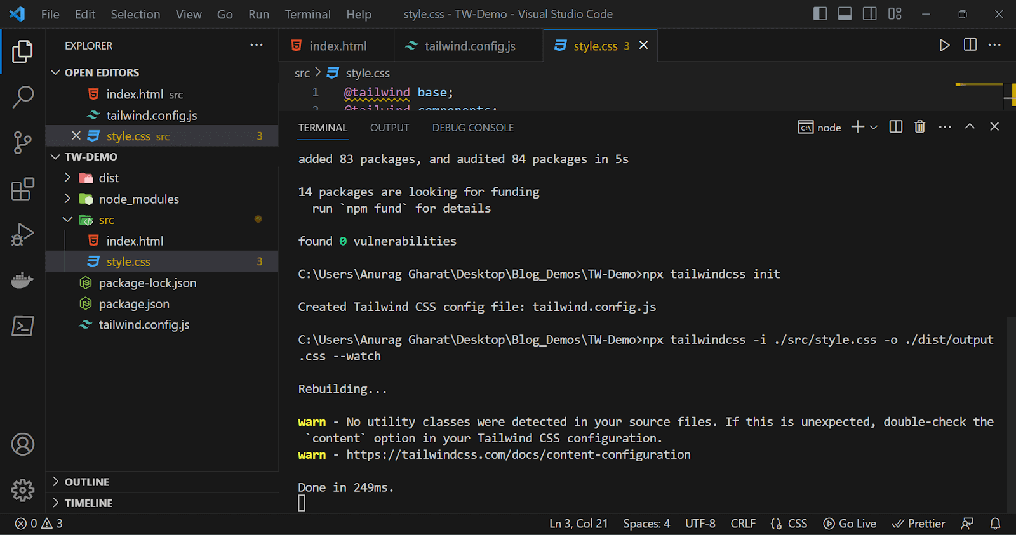Open the Terminal menu
This screenshot has width=1016, height=535.
(x=307, y=14)
